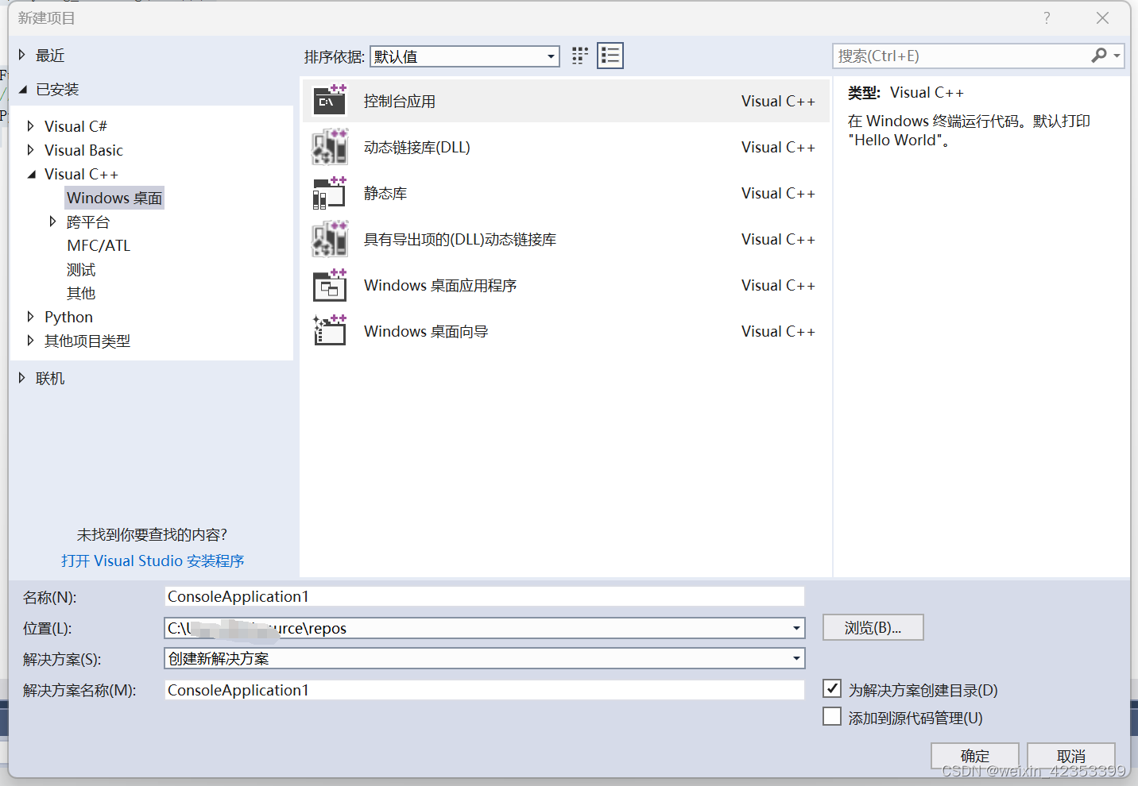Select 测试 tree item
The width and height of the screenshot is (1138, 786).
(81, 269)
